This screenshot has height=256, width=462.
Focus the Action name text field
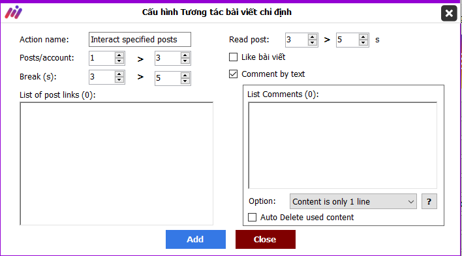[x=140, y=40]
